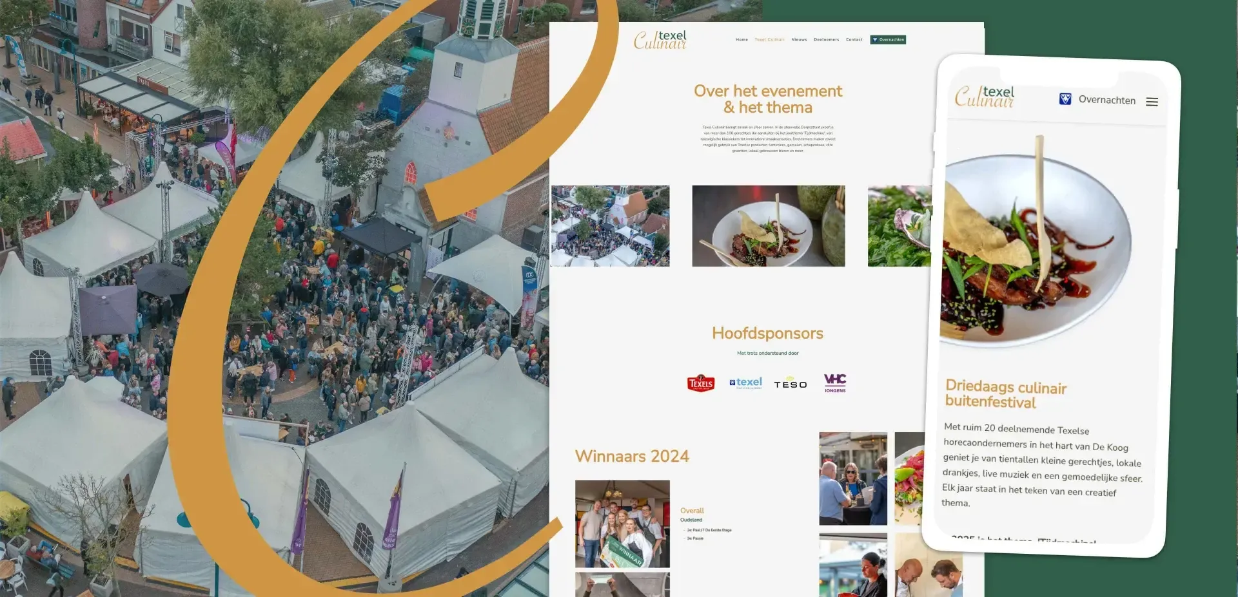
Task: Open the aerial festival crowd thumbnail
Action: (x=610, y=226)
